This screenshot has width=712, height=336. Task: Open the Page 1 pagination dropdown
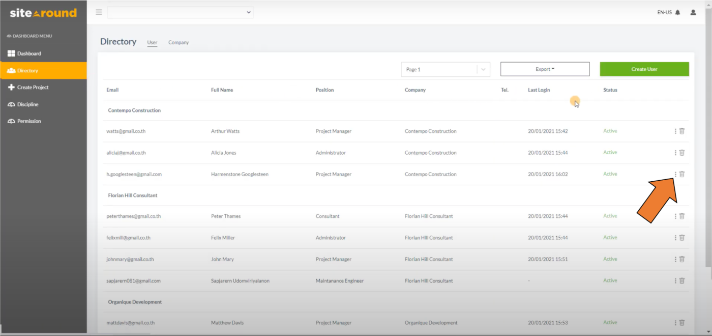445,69
